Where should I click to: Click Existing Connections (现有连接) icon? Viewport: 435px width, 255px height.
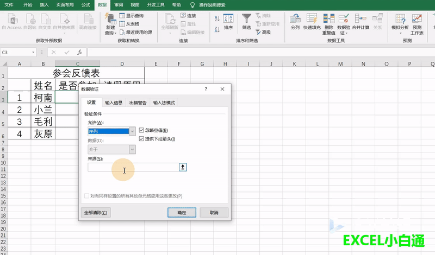coord(88,22)
